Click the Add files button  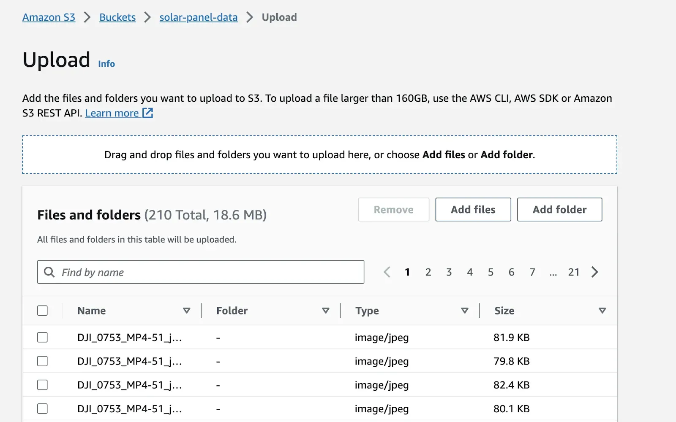pos(473,210)
